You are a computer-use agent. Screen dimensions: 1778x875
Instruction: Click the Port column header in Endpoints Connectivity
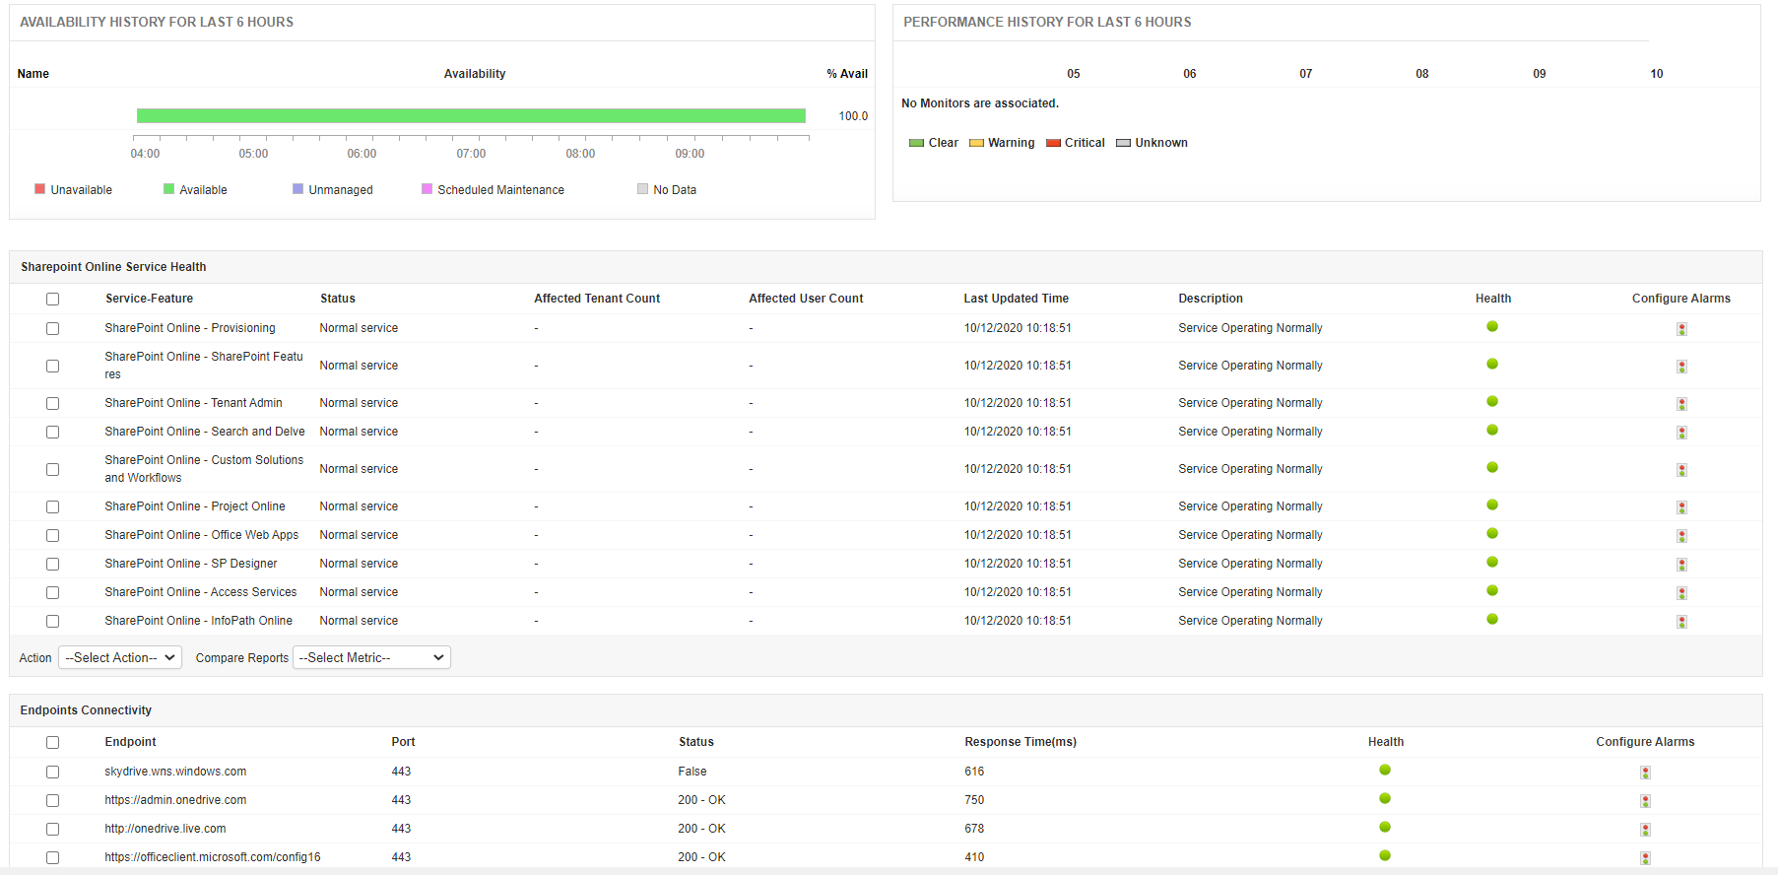[403, 742]
